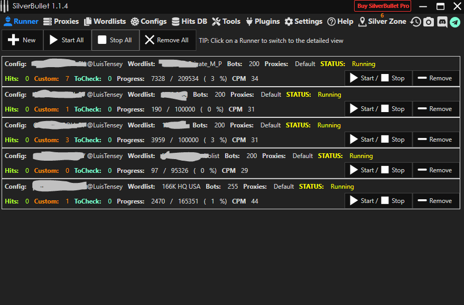
Task: Click Remove All runners
Action: coord(168,40)
